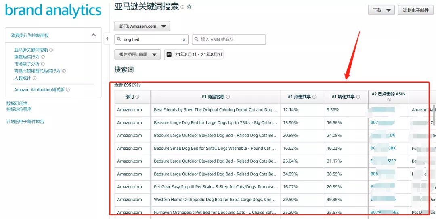Click the 24.08% conversion share cell
Screen dimensions: 436x219
[346, 136]
